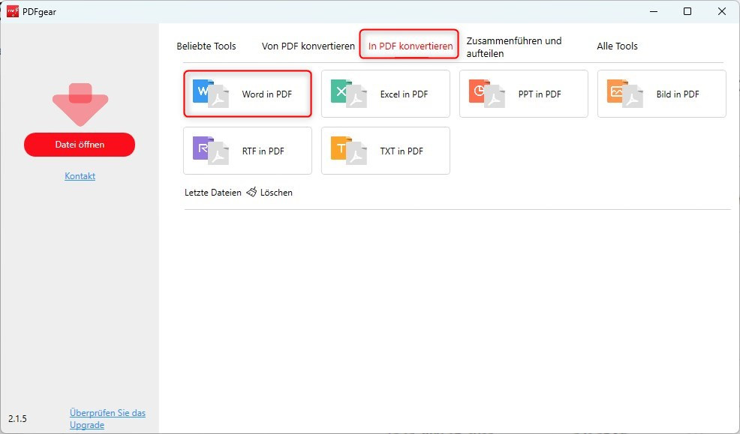The height and width of the screenshot is (434, 740).
Task: Click the PPT in PDF icon
Action: 487,93
